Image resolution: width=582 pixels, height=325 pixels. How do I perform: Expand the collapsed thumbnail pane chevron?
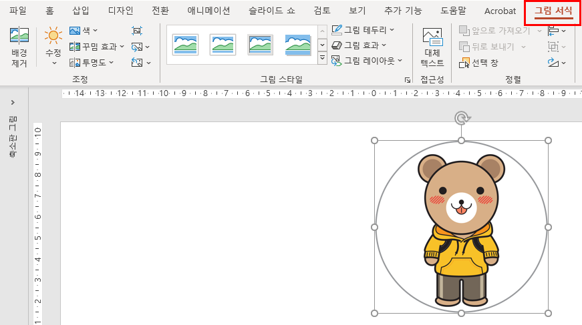13,103
